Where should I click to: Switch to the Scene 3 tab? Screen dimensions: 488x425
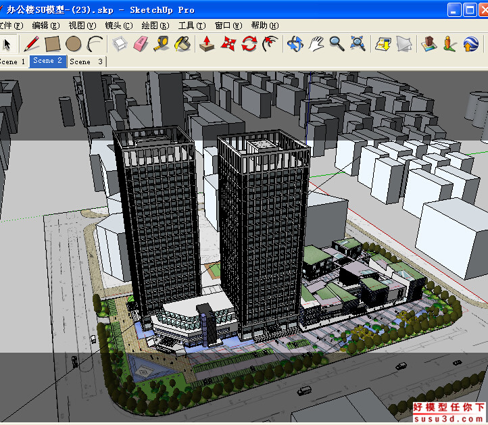point(87,61)
